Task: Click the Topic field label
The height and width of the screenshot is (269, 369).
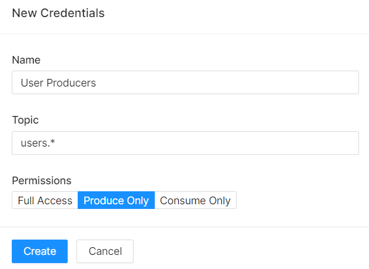Action: click(25, 120)
